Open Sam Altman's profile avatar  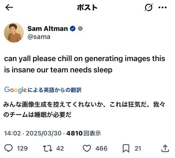coord(14,33)
